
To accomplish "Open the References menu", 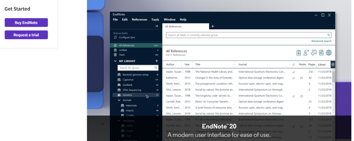I will [x=139, y=20].
